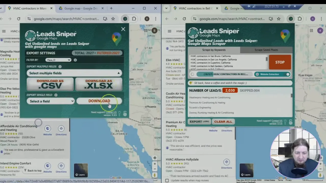Image resolution: width=326 pixels, height=183 pixels.
Task: Get Directions to Affordable Air Conditioning and Heating
Action: point(61,131)
